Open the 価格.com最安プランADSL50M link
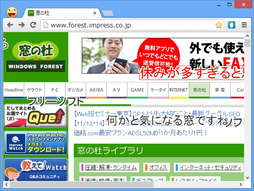The width and height of the screenshot is (254, 191). point(140,133)
